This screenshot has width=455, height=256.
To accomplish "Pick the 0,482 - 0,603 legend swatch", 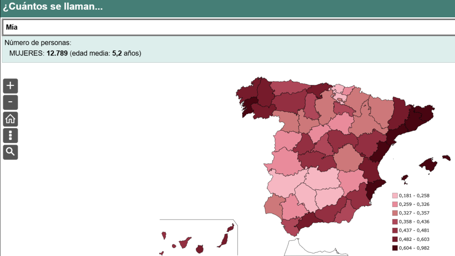I will (395, 239).
